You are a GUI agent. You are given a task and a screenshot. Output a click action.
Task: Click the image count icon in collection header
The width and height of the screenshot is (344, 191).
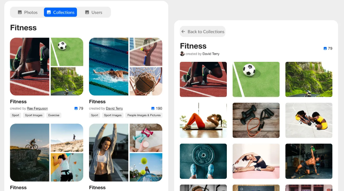pyautogui.click(x=325, y=48)
